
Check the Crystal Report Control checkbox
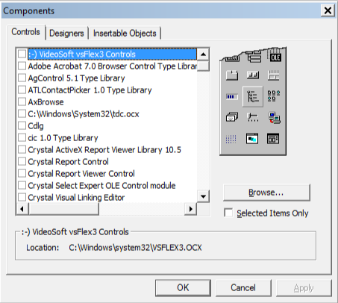point(22,161)
